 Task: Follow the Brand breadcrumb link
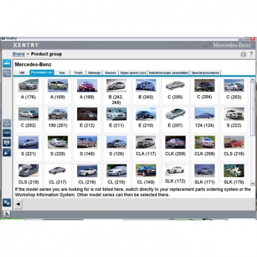(19, 54)
